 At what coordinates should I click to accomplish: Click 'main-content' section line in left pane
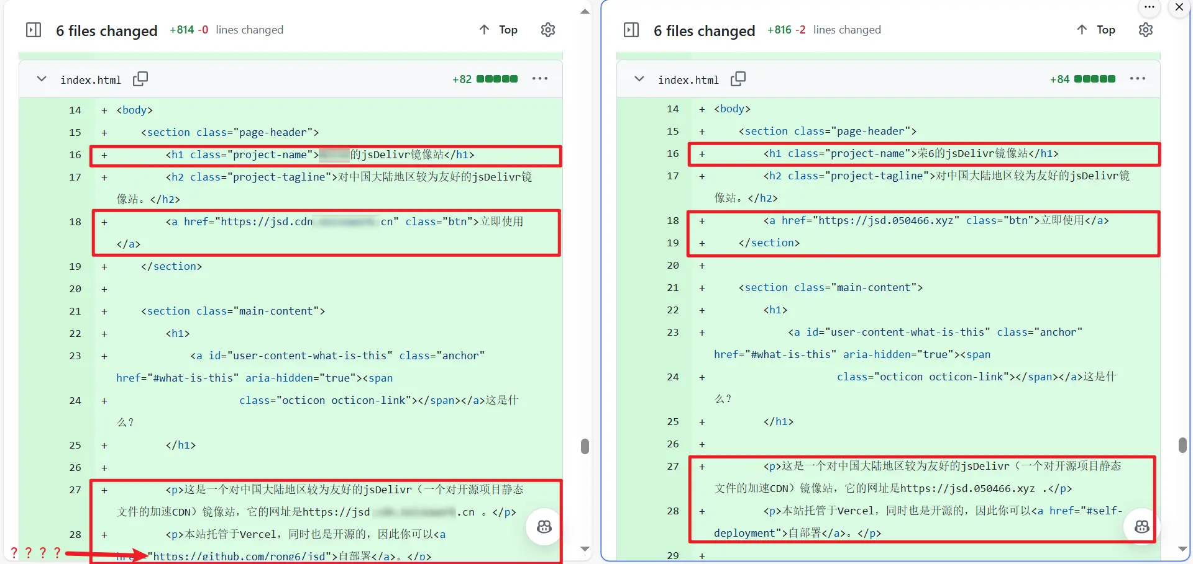coord(233,311)
